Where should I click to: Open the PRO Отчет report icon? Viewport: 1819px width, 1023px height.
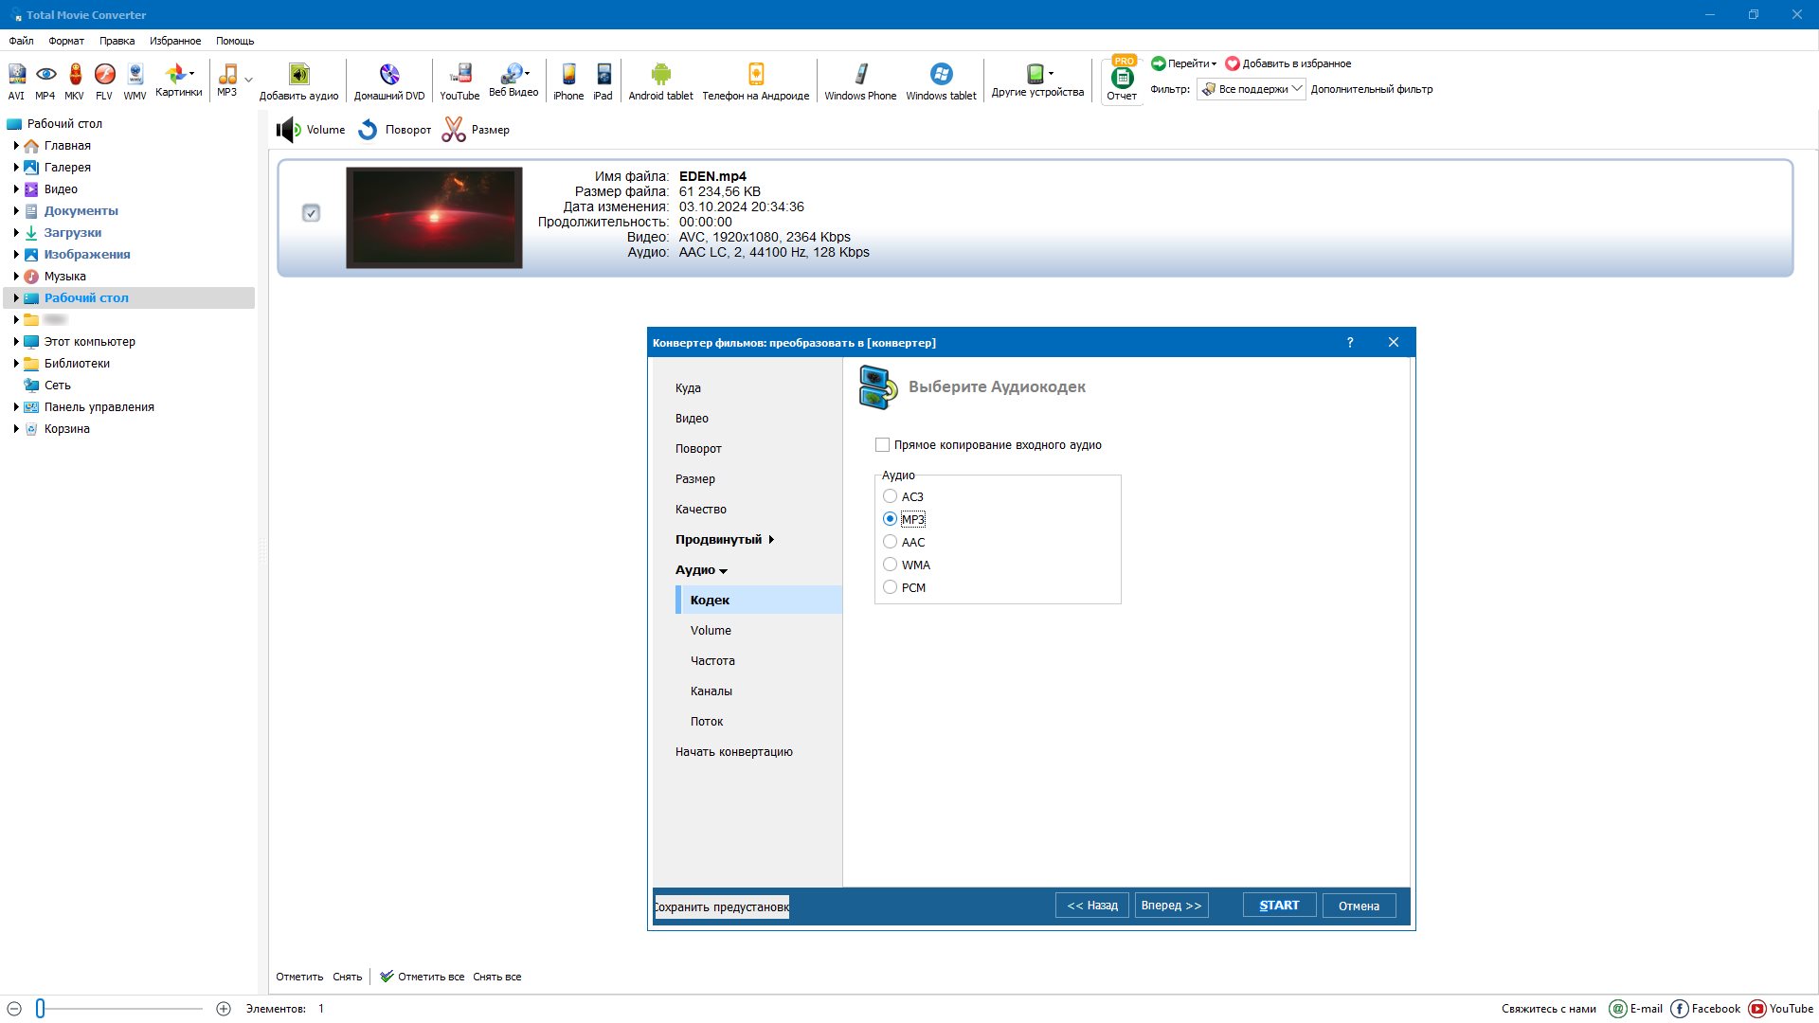(x=1122, y=81)
